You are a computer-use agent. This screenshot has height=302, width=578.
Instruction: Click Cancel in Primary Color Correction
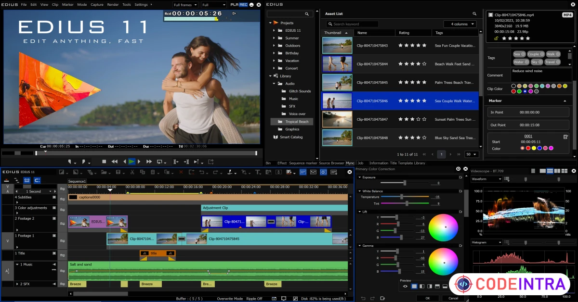pyautogui.click(x=453, y=298)
